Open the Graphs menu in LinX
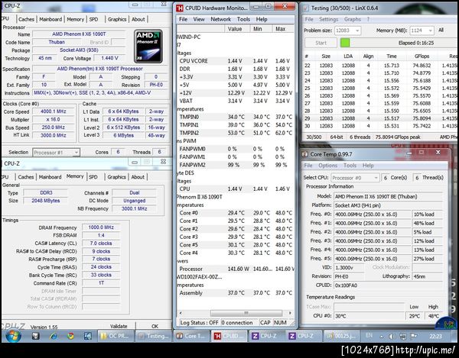This screenshot has height=358, width=459. 352,19
